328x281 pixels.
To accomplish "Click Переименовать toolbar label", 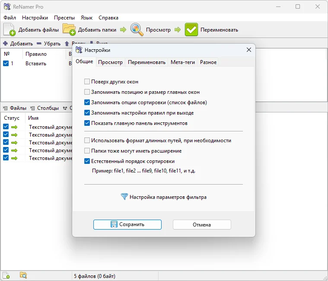I will click(x=219, y=30).
